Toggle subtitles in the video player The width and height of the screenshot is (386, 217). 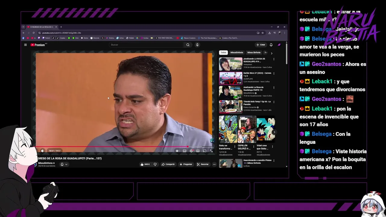(x=185, y=151)
